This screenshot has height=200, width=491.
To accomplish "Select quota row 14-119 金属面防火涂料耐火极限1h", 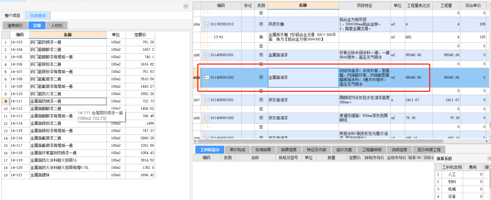I will [x=78, y=160].
